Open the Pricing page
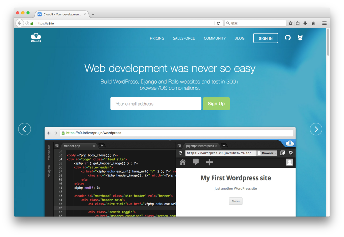This screenshot has height=237, width=344. (157, 38)
